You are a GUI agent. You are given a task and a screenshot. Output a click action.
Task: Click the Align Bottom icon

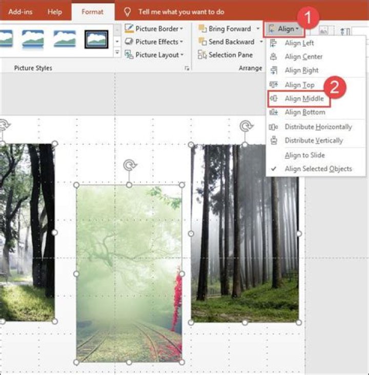point(274,112)
